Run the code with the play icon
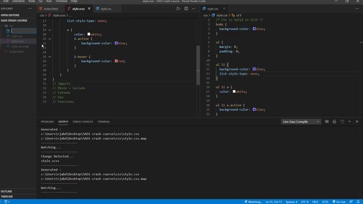The width and height of the screenshot is (363, 204). point(178,8)
